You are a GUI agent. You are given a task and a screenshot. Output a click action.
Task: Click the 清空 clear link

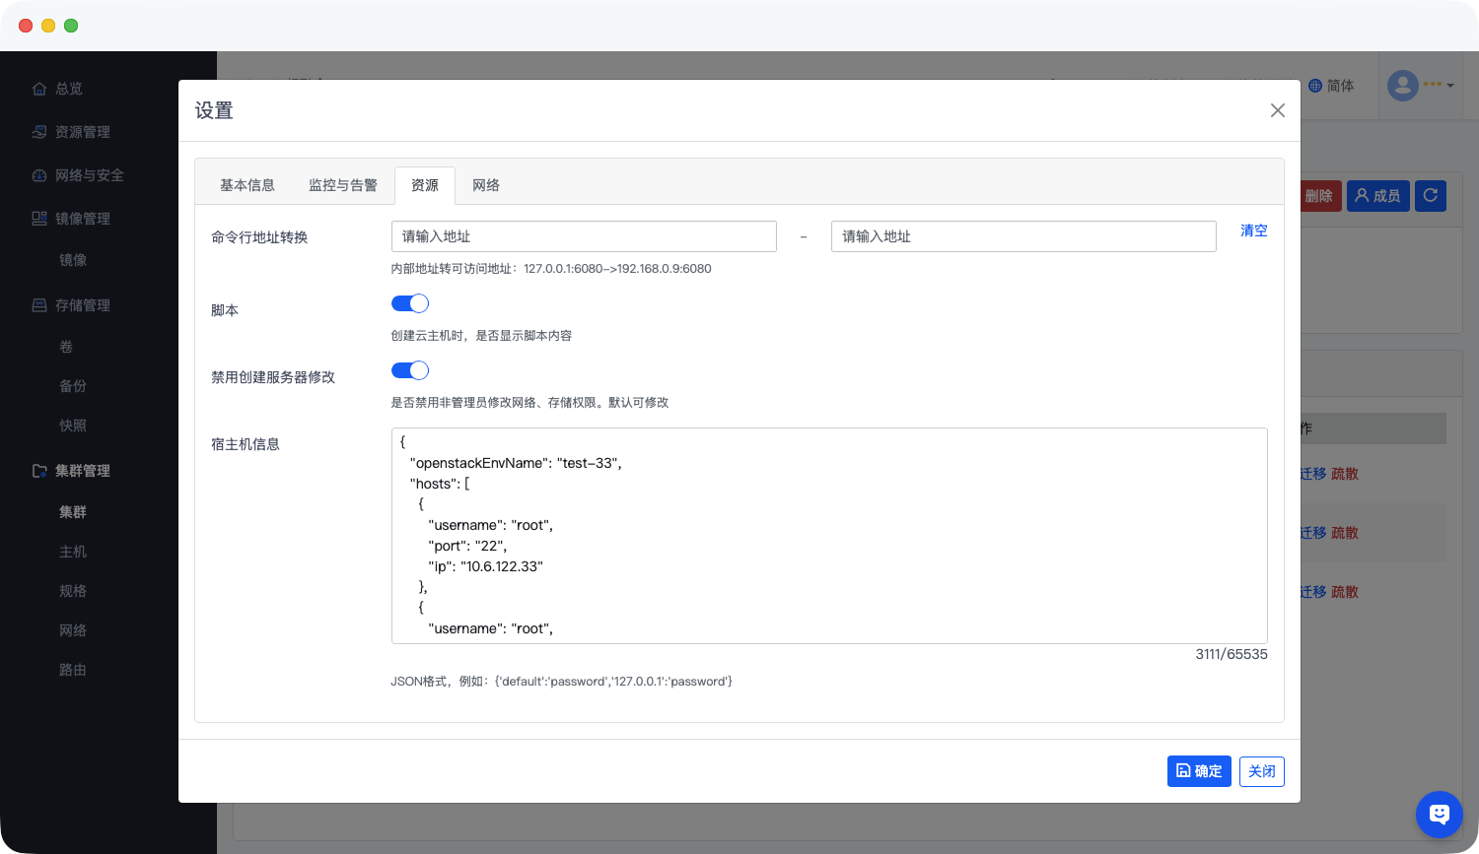[1253, 230]
